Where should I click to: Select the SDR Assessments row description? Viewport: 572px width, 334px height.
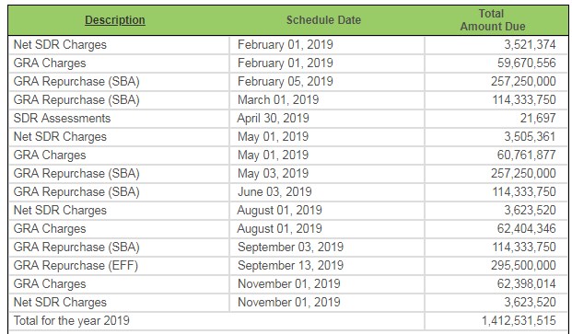pyautogui.click(x=62, y=119)
